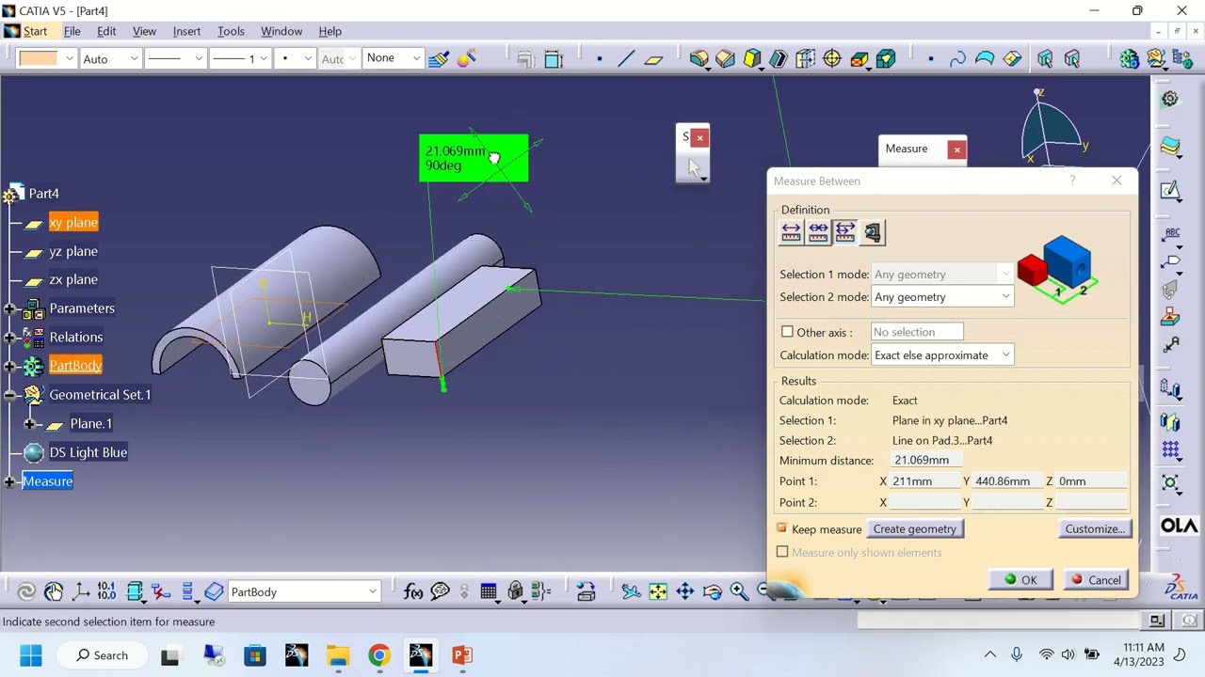The width and height of the screenshot is (1205, 677).
Task: Click the hand select icon in bottom toolbar
Action: click(x=54, y=591)
